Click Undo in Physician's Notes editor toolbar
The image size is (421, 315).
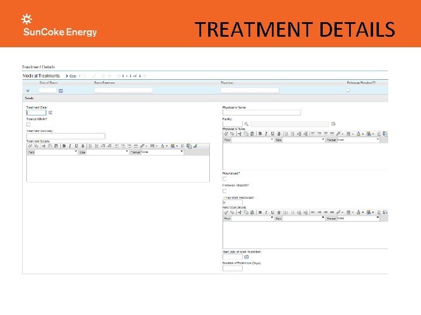[226, 134]
